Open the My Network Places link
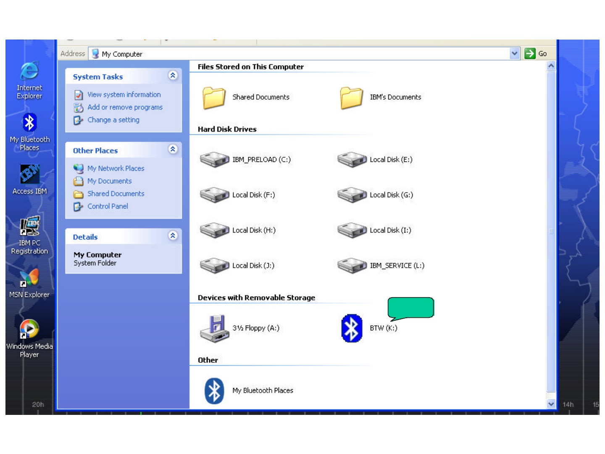Viewport: 605px width, 454px height. 116,169
